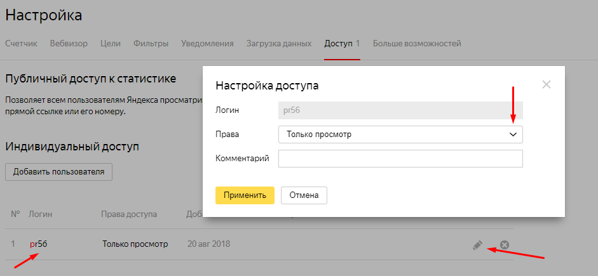Open the Больше возможностей tab
Viewport: 598px width, 276px height.
(x=417, y=44)
